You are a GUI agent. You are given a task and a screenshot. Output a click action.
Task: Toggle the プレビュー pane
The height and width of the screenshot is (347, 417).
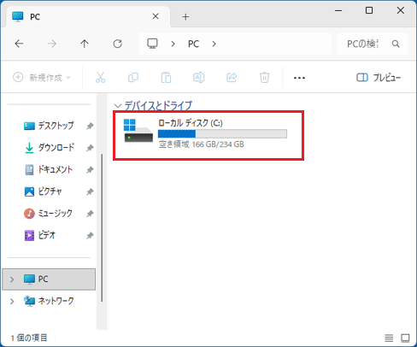click(379, 78)
